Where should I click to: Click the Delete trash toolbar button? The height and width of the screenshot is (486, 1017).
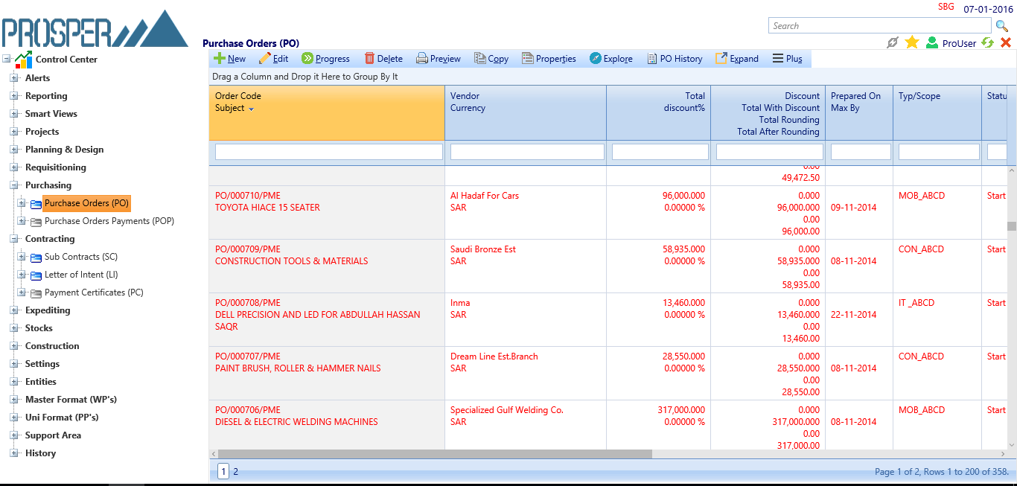point(383,59)
